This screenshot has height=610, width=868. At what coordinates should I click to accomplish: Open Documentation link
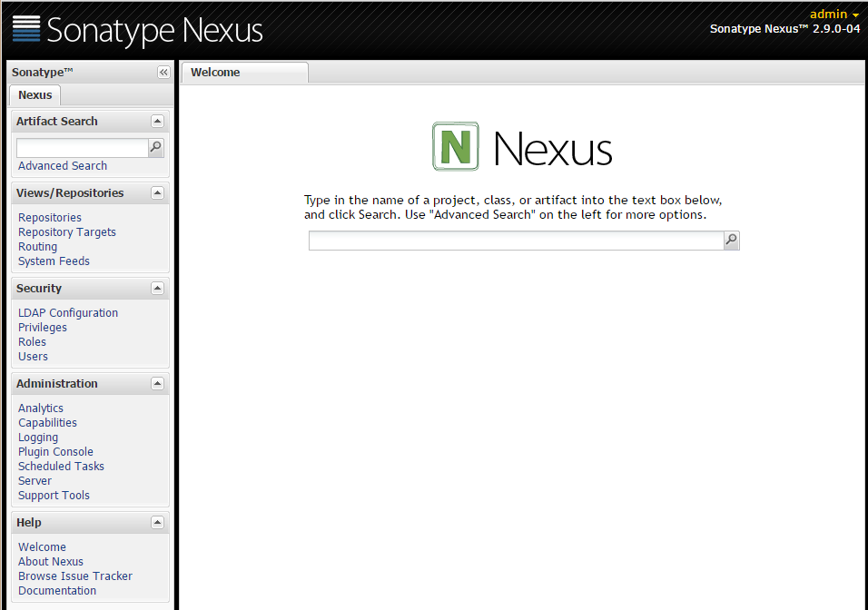[57, 591]
